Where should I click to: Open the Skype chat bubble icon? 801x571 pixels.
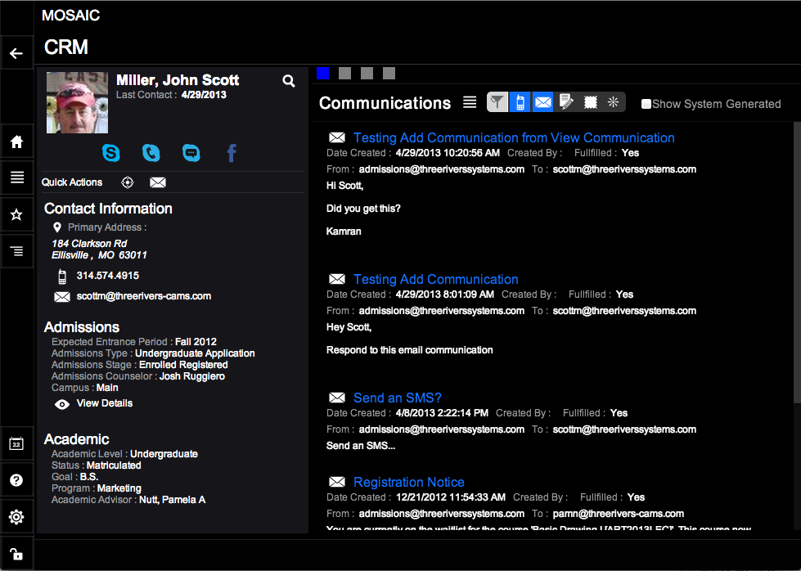click(191, 153)
